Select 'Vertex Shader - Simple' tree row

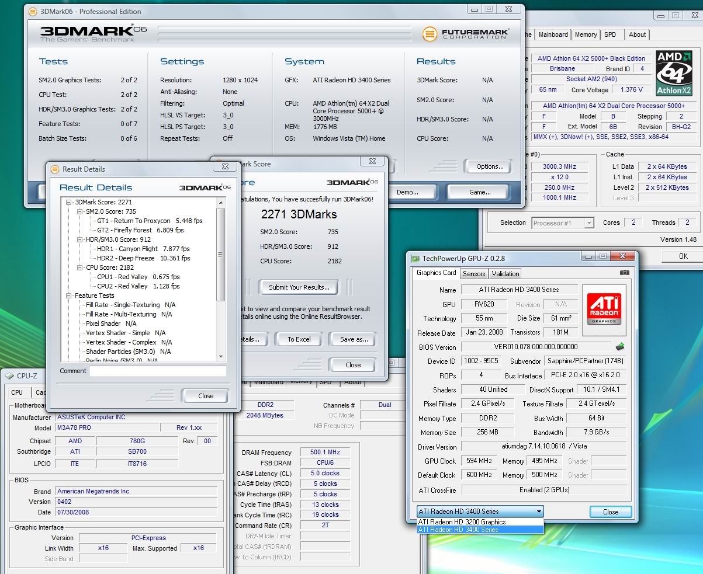tap(126, 333)
